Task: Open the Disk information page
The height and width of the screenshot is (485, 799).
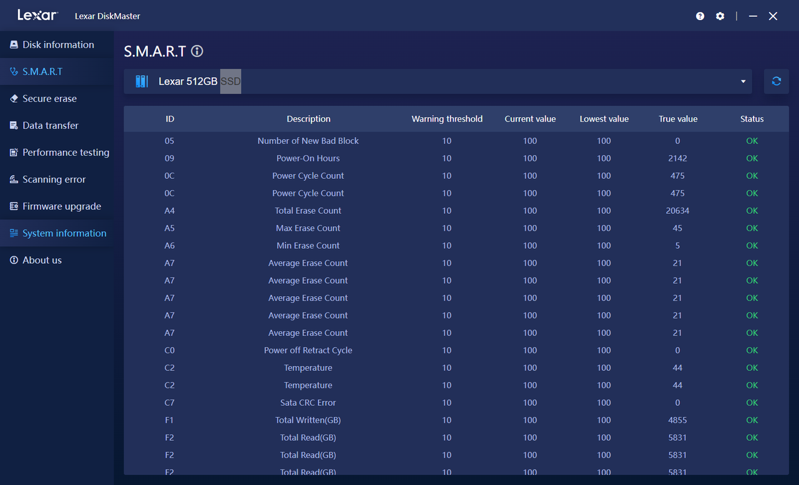Action: coord(57,45)
